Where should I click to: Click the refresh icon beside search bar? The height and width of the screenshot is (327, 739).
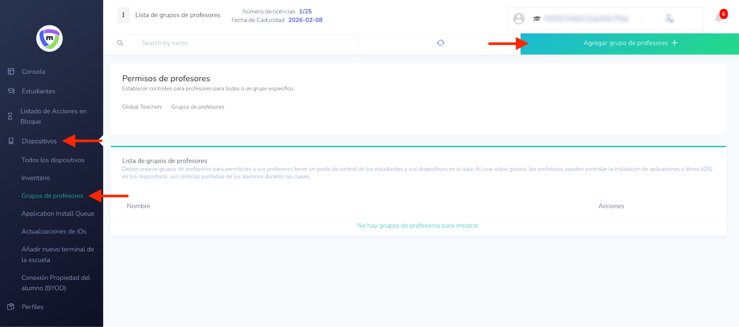441,43
